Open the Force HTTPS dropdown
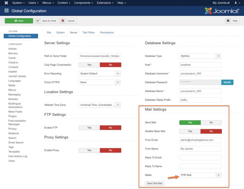Viewport: 244px width, 189px height. 99,82
